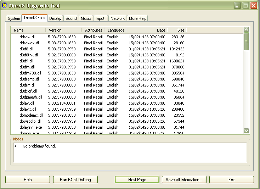
Task: Open the Display tab
Action: [x=55, y=18]
